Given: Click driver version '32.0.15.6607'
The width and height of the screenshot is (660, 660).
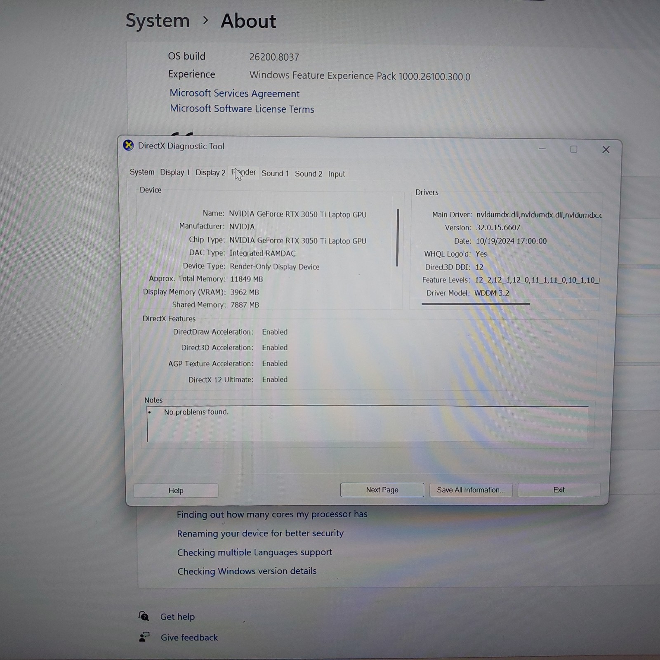Looking at the screenshot, I should pos(498,228).
